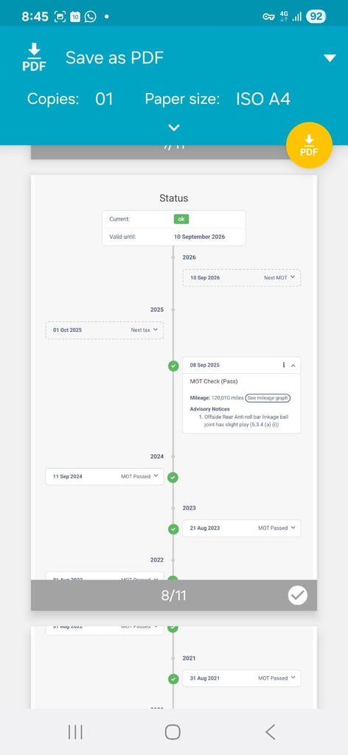This screenshot has width=348, height=755.
Task: Tap the Android home navigation button
Action: [173, 732]
